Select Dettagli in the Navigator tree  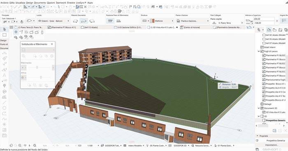(267, 104)
